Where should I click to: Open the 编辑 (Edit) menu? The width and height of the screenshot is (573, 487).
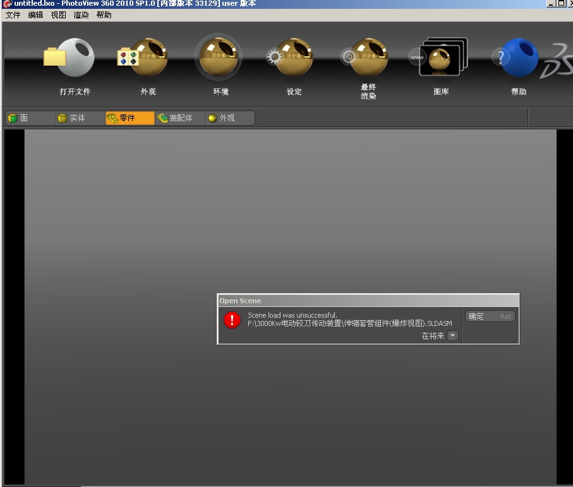click(x=35, y=15)
